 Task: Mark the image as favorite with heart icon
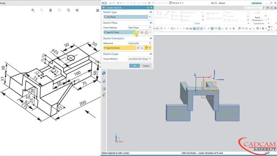(59, 10)
